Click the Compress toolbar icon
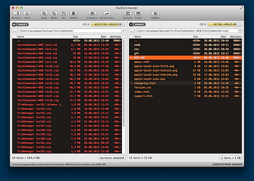This screenshot has width=254, height=181. pos(92,14)
